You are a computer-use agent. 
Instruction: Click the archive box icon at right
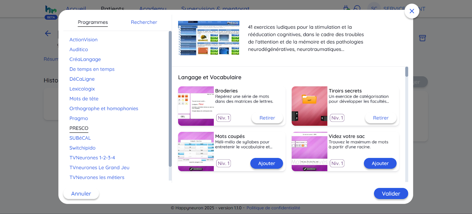coord(422,38)
